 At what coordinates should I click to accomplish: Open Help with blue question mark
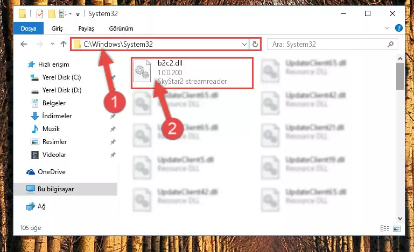(399, 28)
